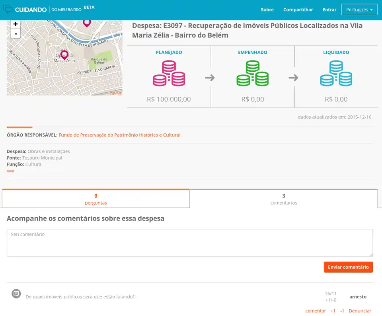The image size is (382, 316).
Task: Click Denunciar to report the comment
Action: tap(360, 311)
